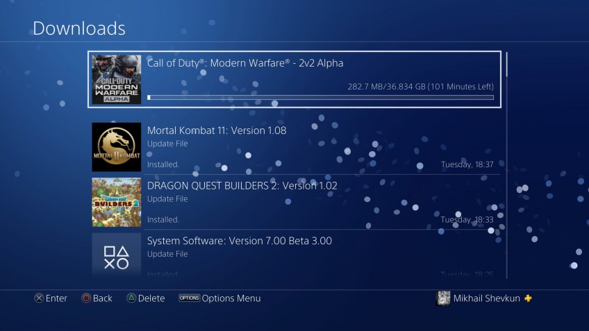Click the PlayStation Plus yellow cross badge
589x331 pixels.
pos(528,298)
